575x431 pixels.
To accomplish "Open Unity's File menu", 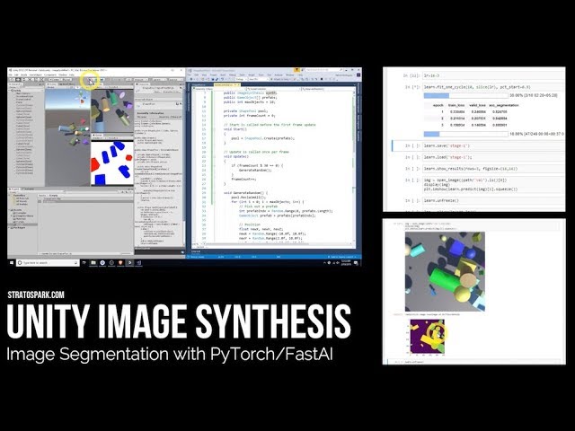I will tap(11, 75).
